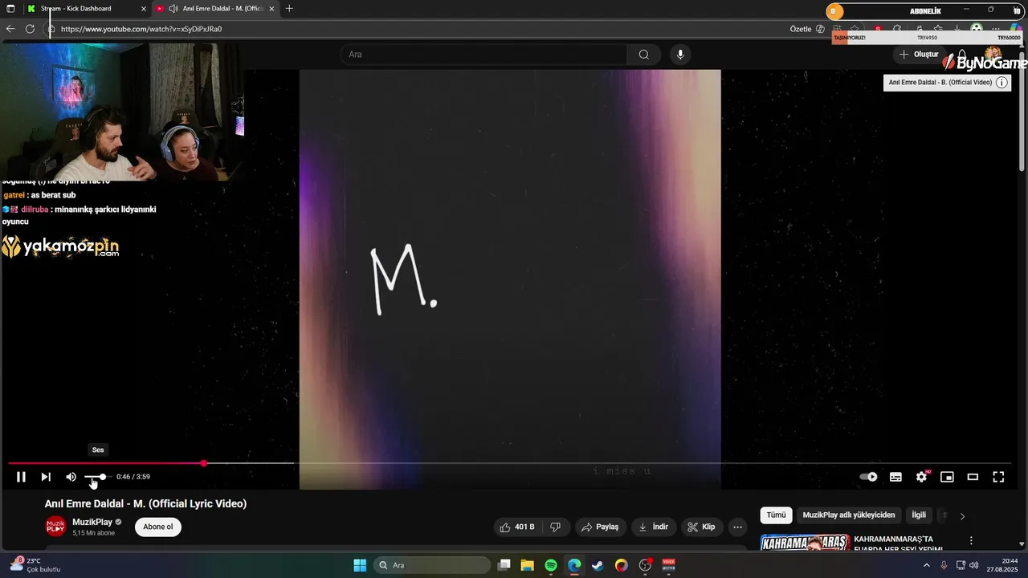
Task: Open the Windows Start menu
Action: point(360,565)
